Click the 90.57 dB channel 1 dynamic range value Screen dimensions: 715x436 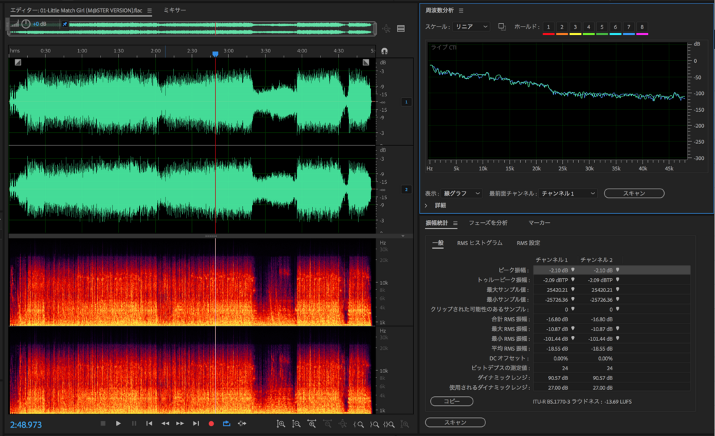(x=557, y=378)
